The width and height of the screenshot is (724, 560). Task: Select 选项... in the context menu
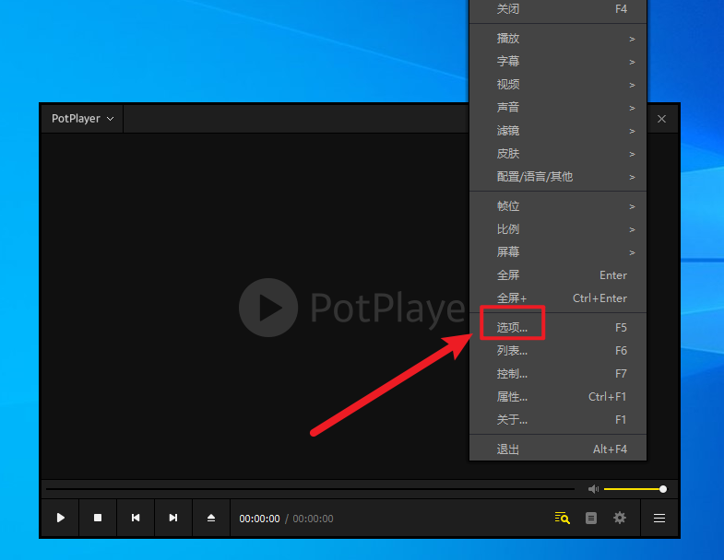coord(558,328)
